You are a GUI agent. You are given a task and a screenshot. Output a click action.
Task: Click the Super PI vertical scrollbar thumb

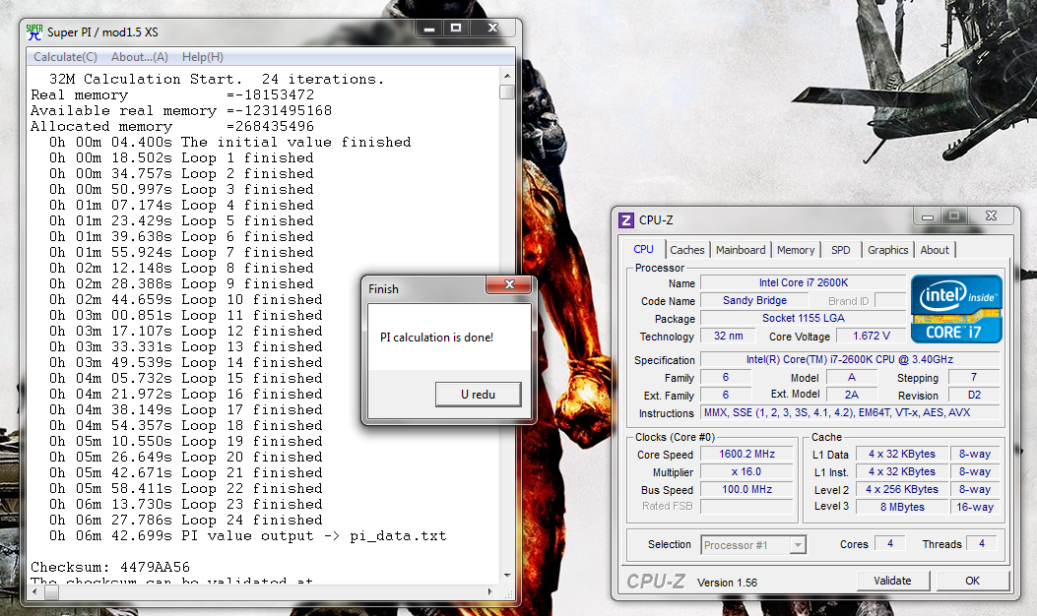coord(507,92)
